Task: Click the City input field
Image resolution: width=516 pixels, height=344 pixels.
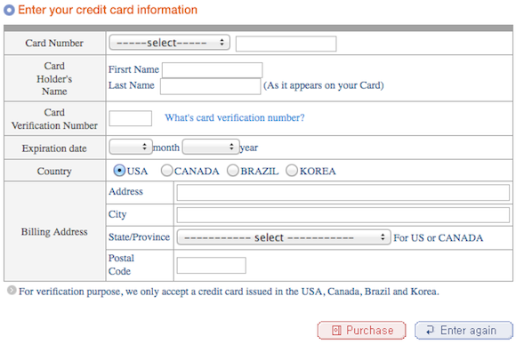Action: coord(343,215)
